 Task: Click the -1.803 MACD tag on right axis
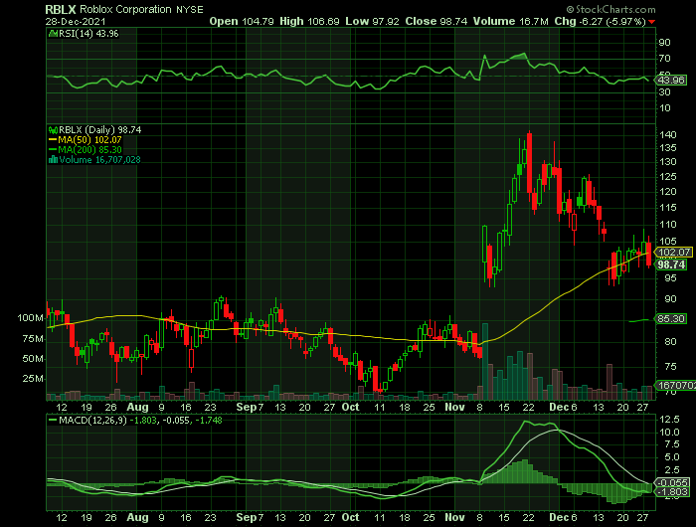click(673, 492)
